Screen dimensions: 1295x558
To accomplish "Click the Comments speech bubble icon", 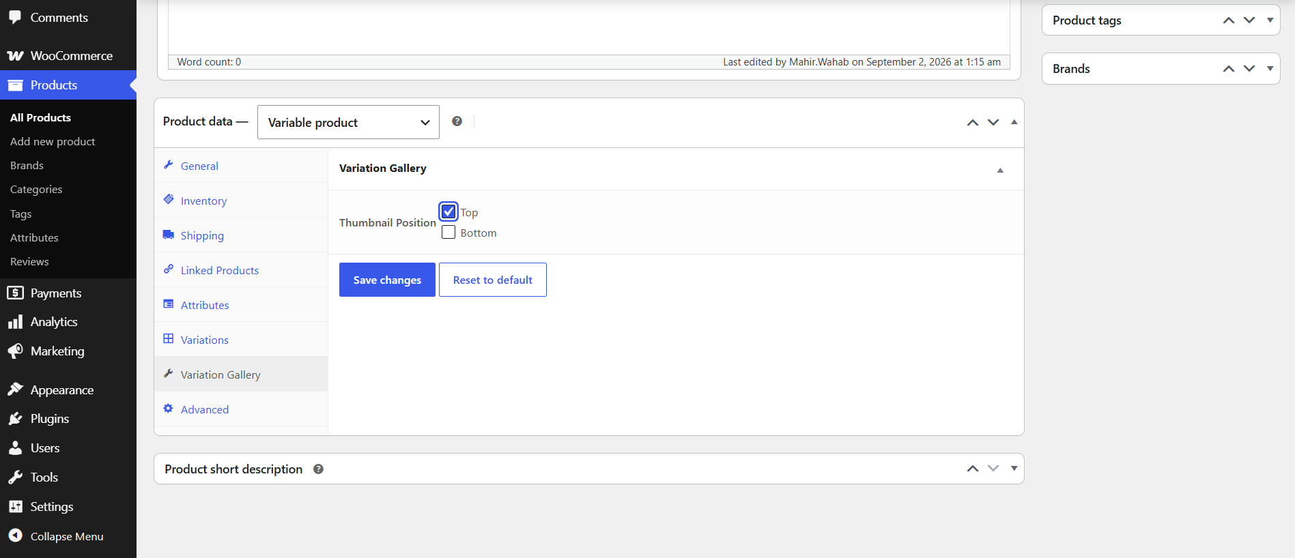I will click(15, 18).
